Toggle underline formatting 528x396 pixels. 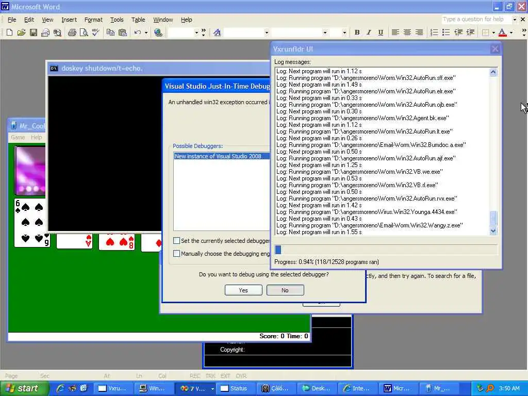click(x=381, y=32)
